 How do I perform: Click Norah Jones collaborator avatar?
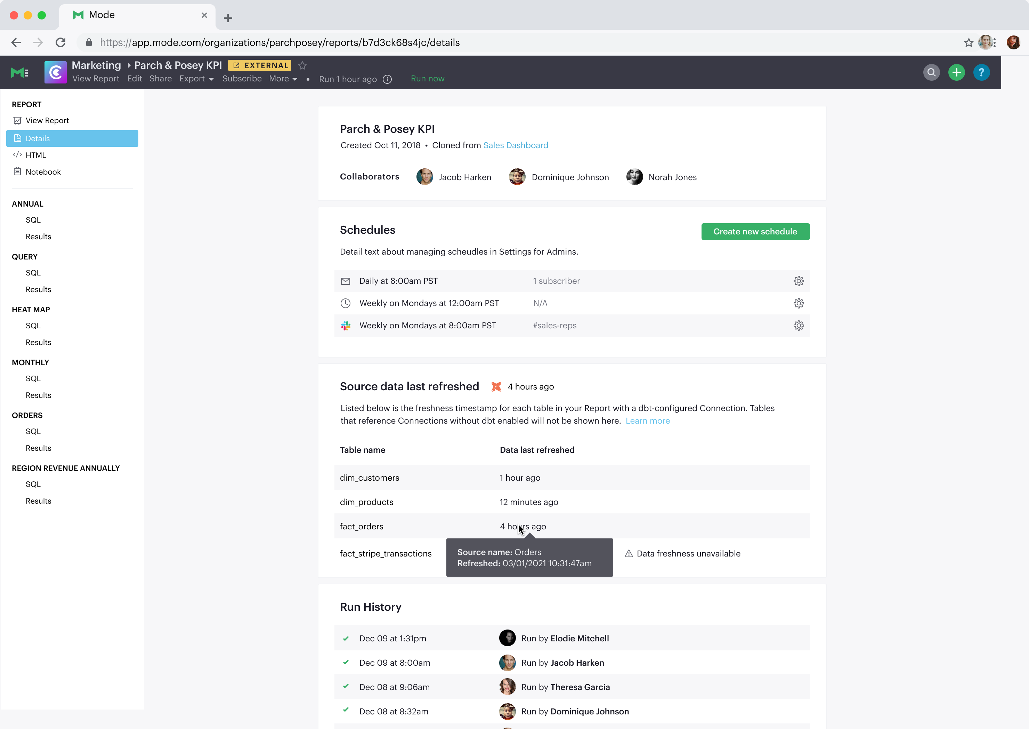coord(634,177)
